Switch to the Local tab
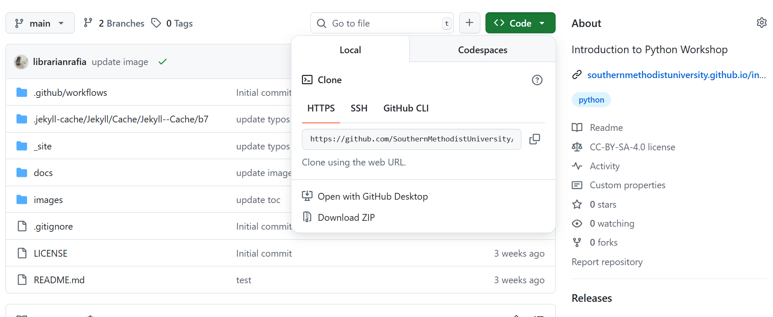Image resolution: width=773 pixels, height=317 pixels. 350,50
